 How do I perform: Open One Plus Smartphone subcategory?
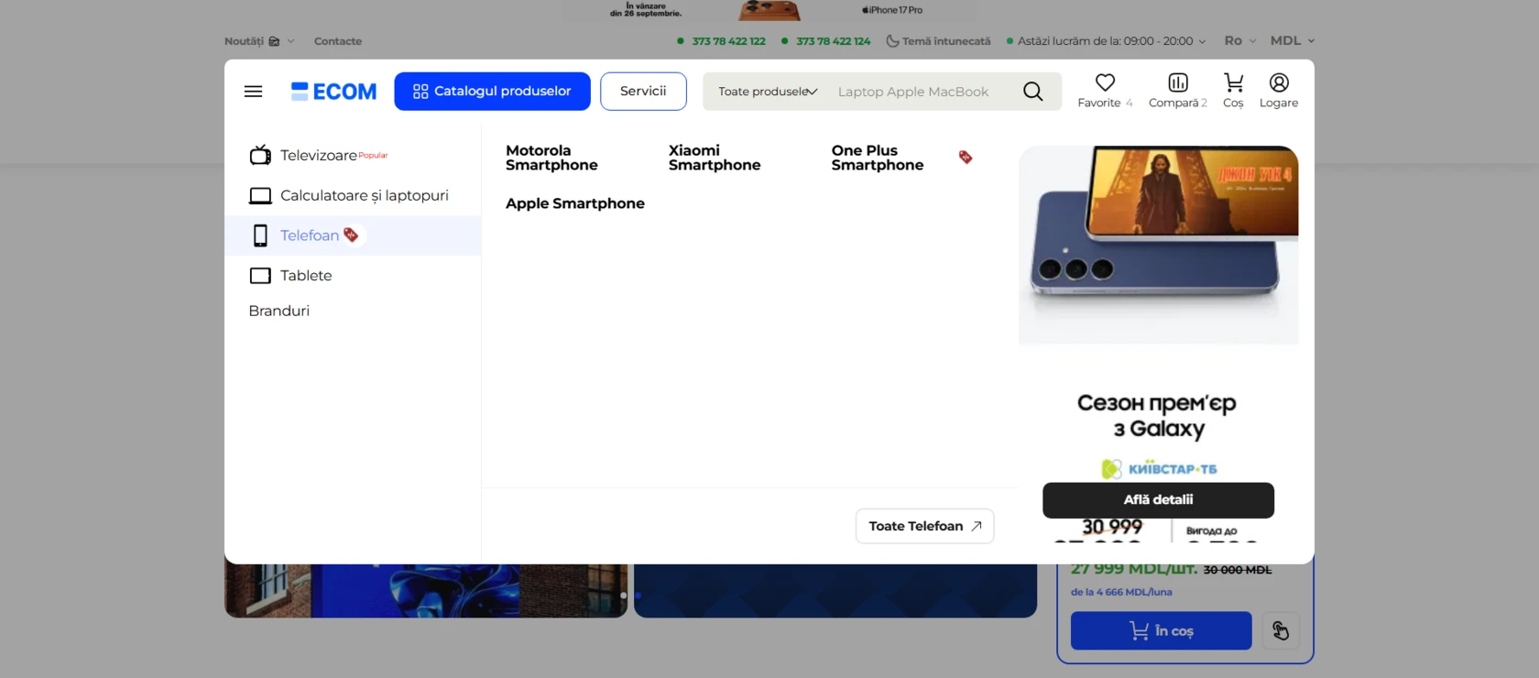click(x=878, y=158)
